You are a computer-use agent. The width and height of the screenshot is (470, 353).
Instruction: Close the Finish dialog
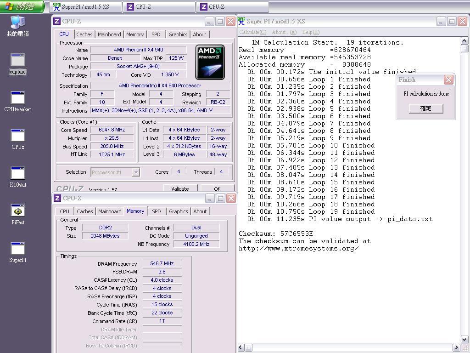[448, 80]
